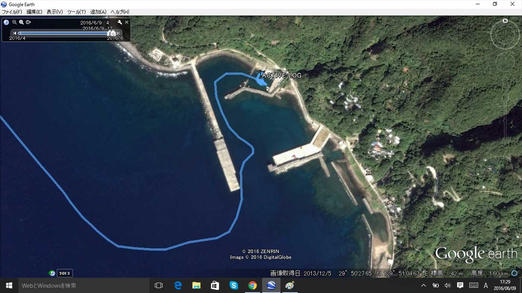The width and height of the screenshot is (522, 293).
Task: Click the Google Earth taskbar icon
Action: 271,286
